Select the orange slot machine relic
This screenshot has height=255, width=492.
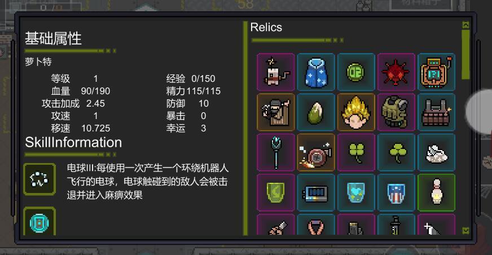tap(437, 72)
